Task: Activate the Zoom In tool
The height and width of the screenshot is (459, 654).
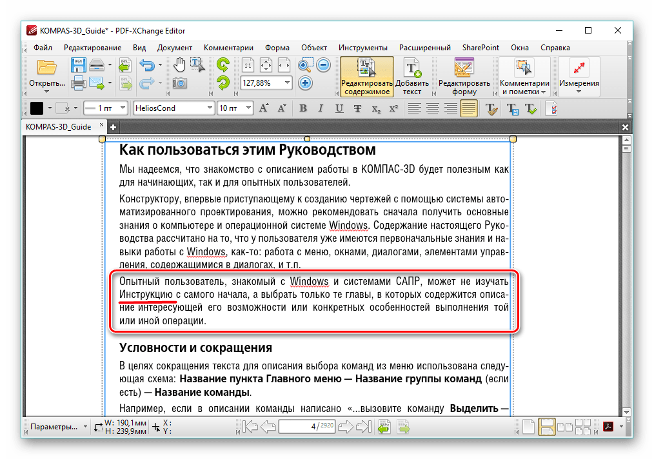Action: (x=304, y=65)
